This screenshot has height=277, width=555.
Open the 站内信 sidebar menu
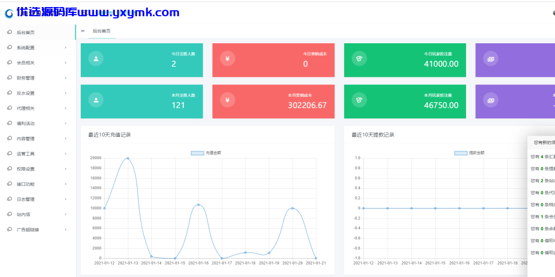click(x=37, y=214)
